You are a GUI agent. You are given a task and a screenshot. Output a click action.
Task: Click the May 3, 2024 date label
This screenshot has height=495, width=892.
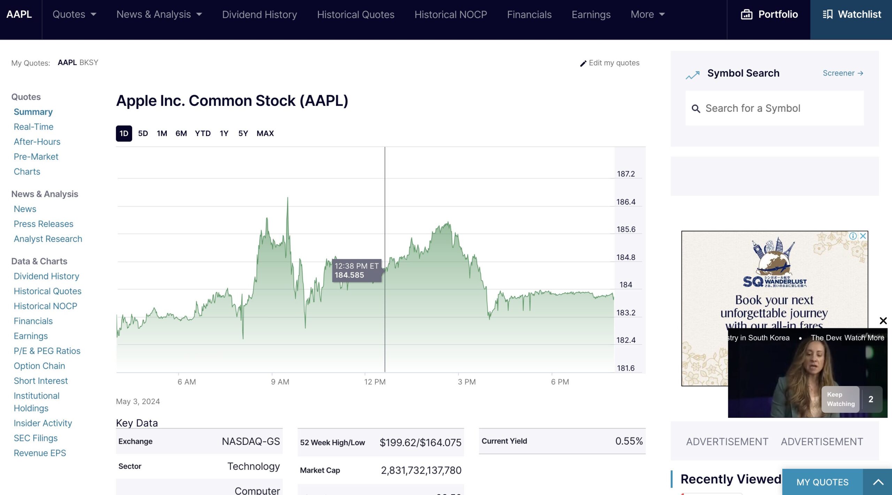tap(138, 401)
